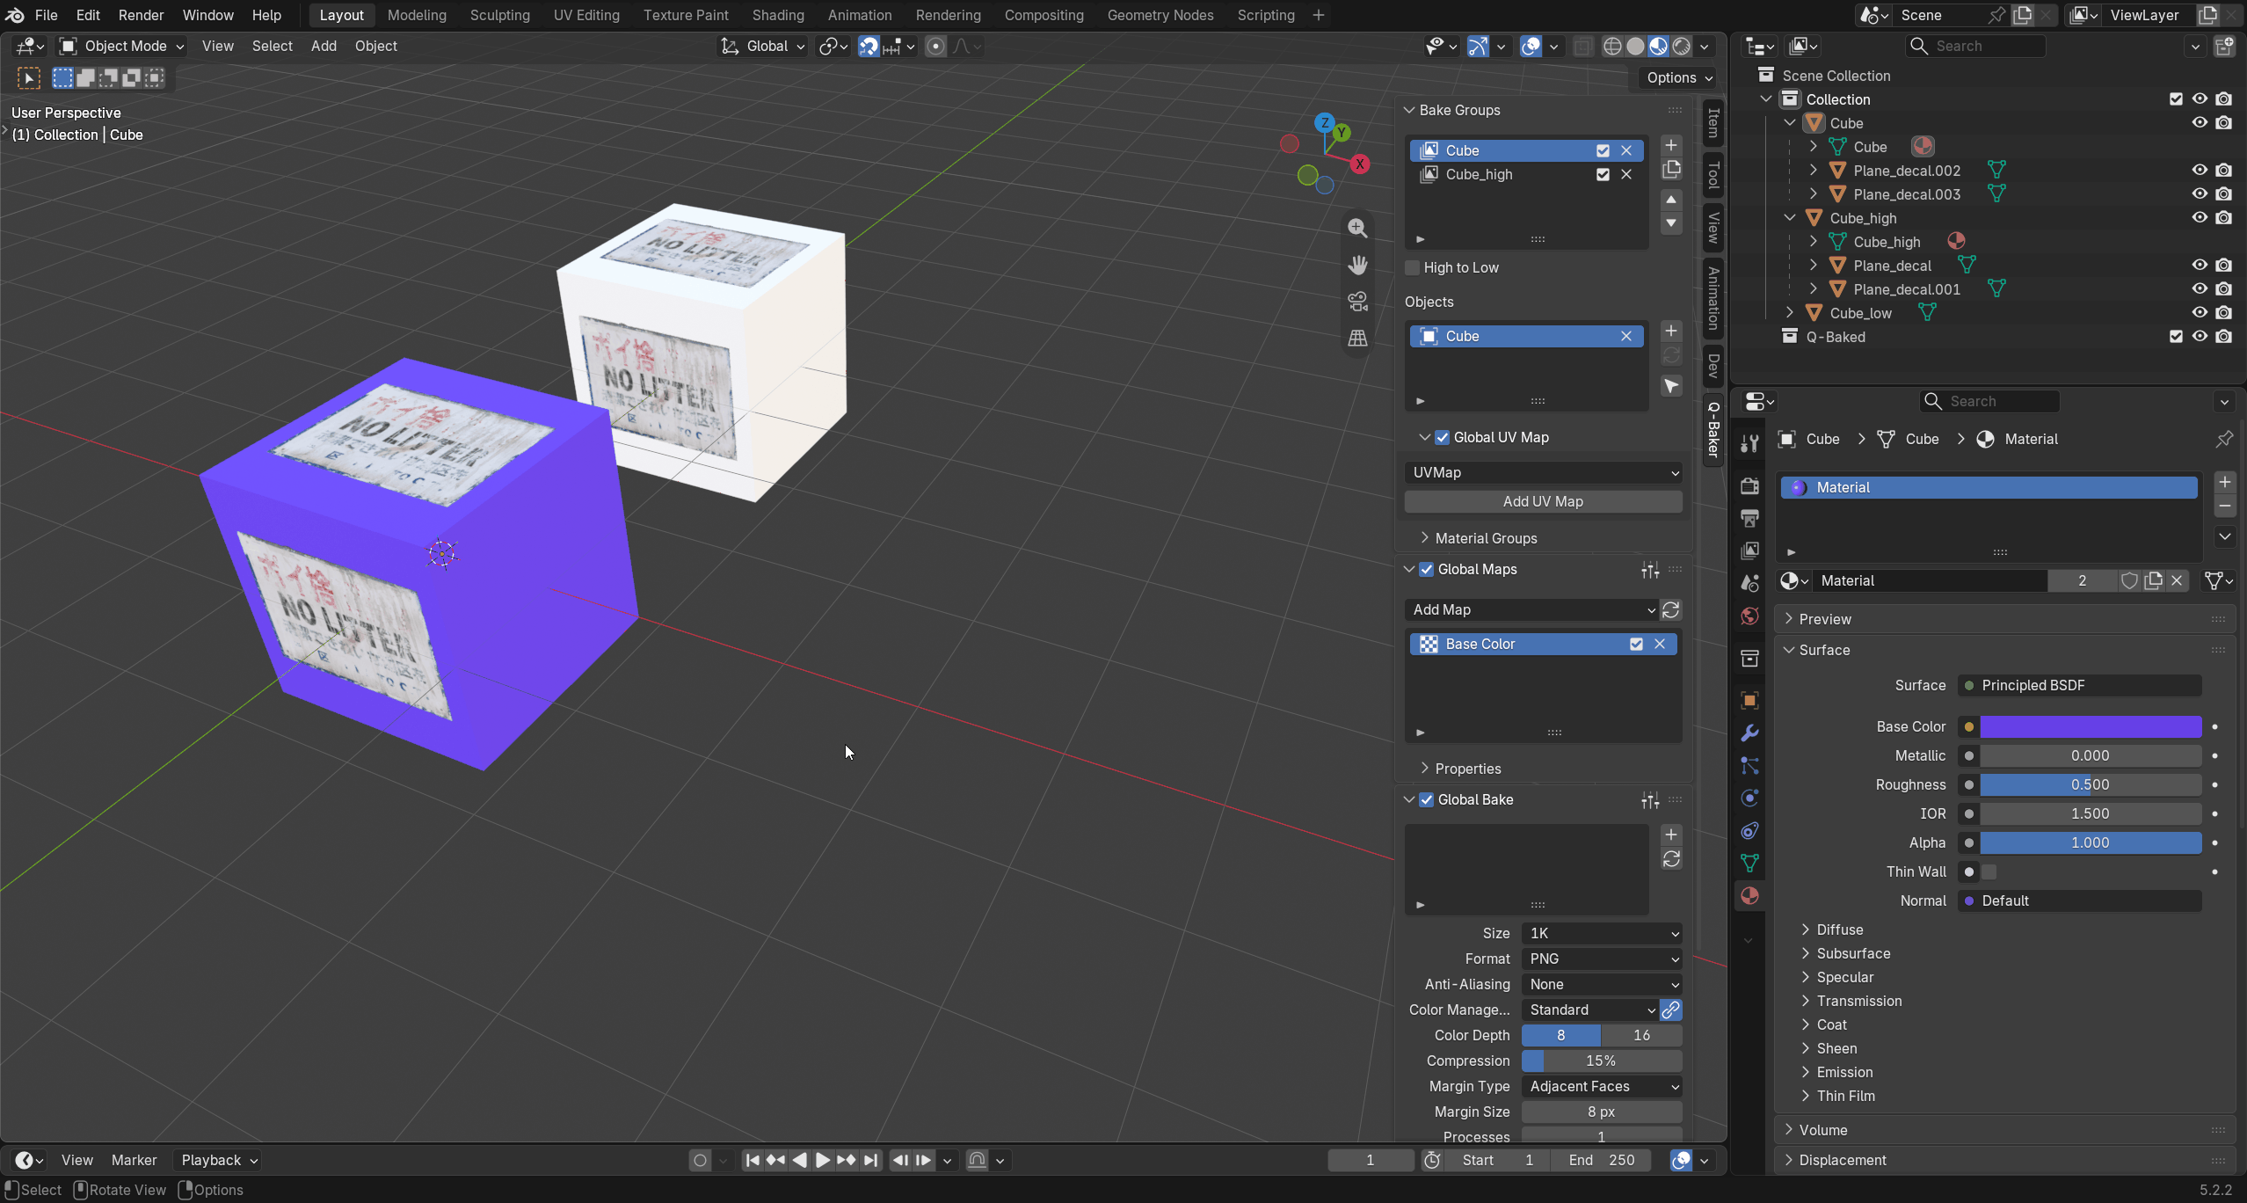Open the bake Size 1K dropdown
The image size is (2247, 1203).
pos(1602,933)
